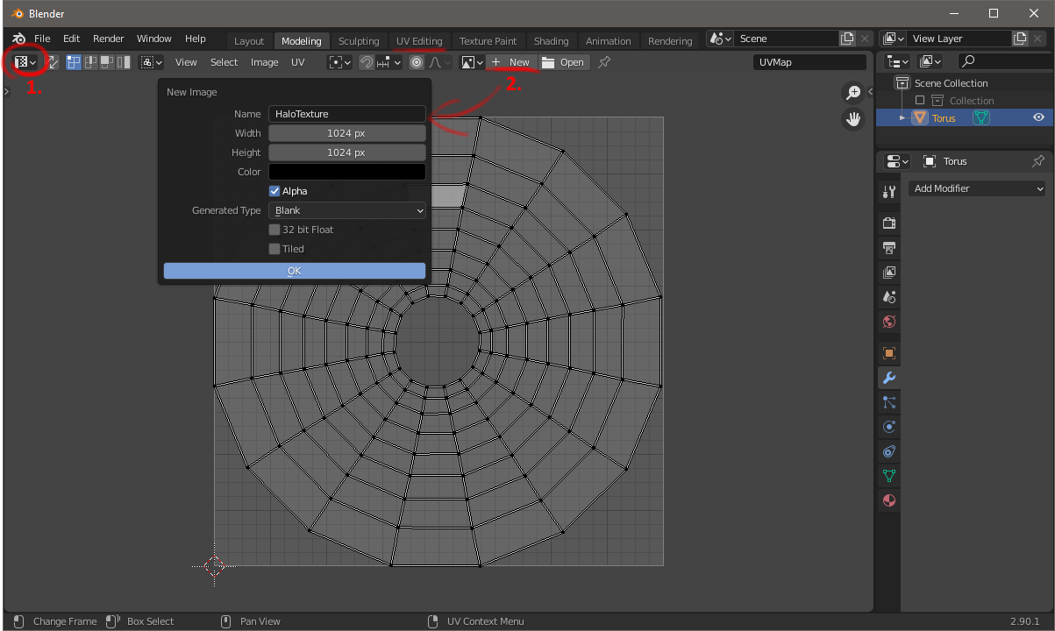
Task: Open the Material properties tab icon
Action: coord(889,500)
